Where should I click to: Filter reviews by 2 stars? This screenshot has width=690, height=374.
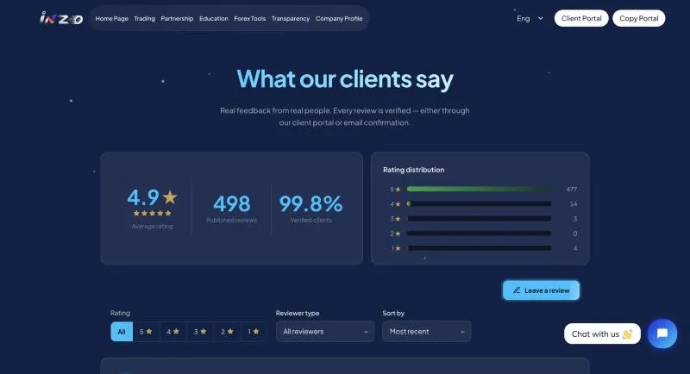[x=227, y=332]
